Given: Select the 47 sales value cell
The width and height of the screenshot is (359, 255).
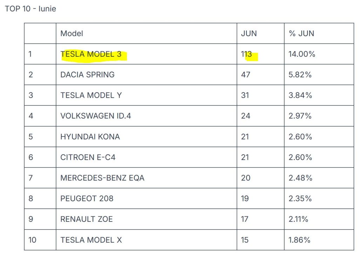Looking at the screenshot, I should 245,75.
